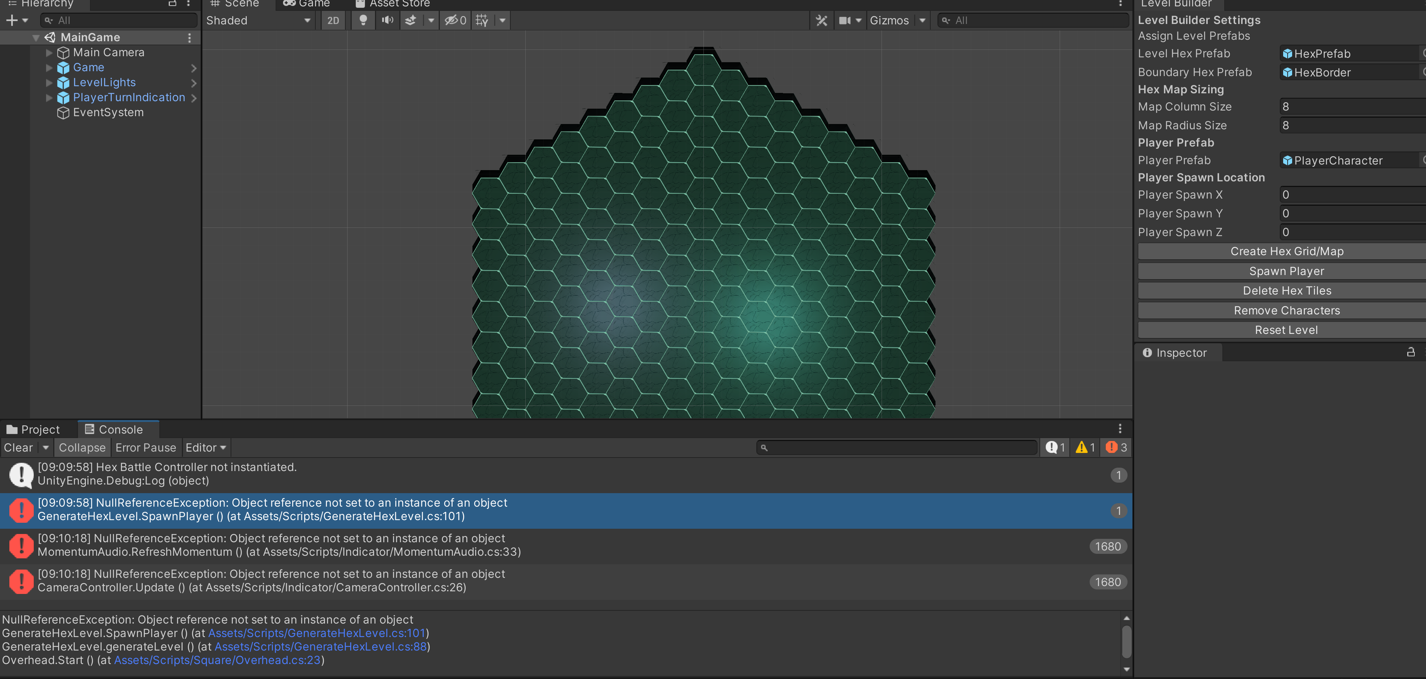This screenshot has height=679, width=1426.
Task: Open the Gizmos dropdown arrow
Action: tap(922, 21)
